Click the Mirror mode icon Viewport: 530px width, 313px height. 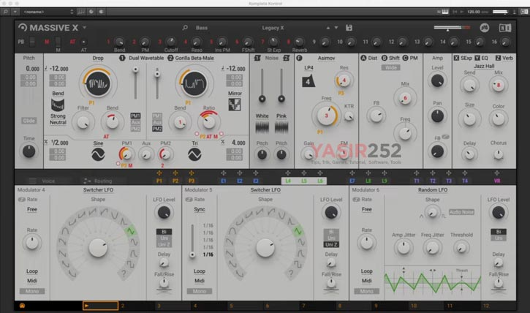coord(235,105)
